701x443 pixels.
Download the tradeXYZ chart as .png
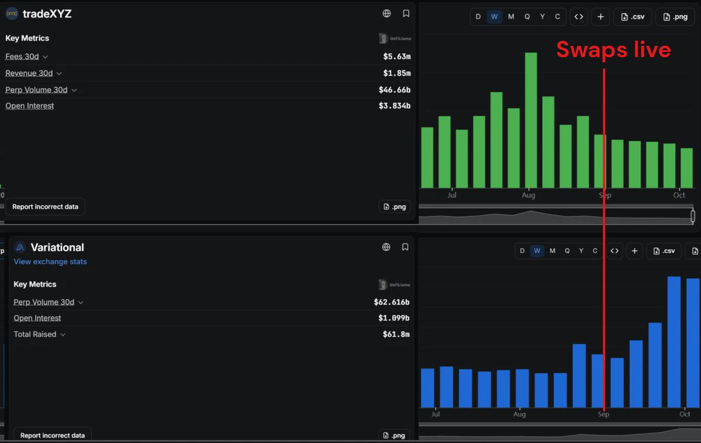[675, 16]
